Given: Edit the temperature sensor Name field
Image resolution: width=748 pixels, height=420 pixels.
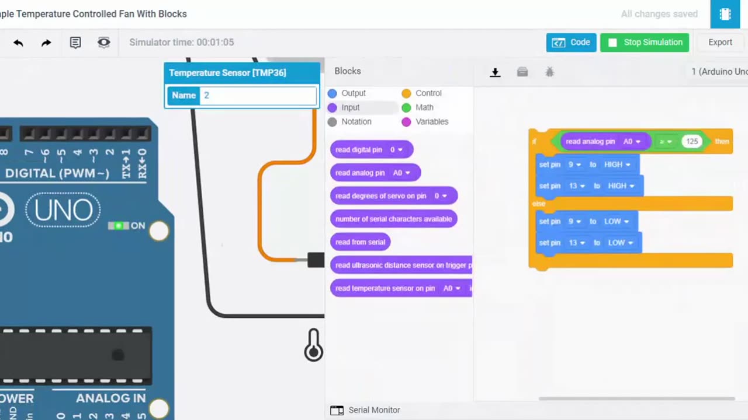Looking at the screenshot, I should [258, 95].
